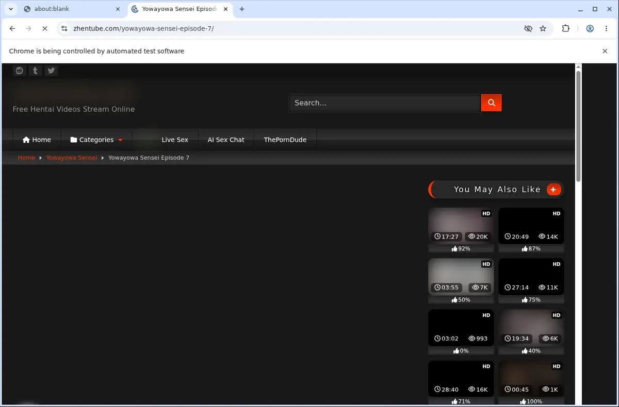
Task: Open the Chrome profile icon
Action: [590, 29]
